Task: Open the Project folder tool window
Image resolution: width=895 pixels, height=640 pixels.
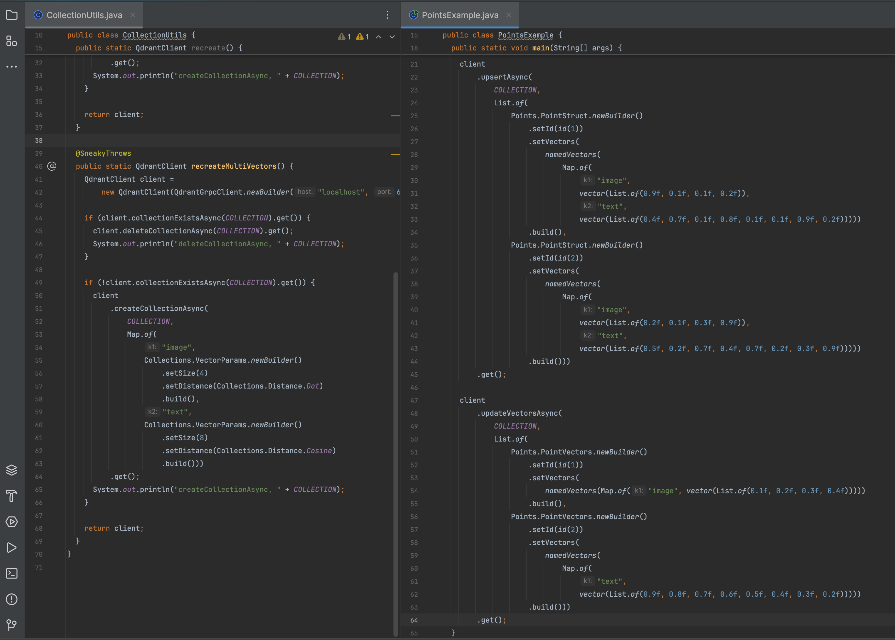Action: (12, 15)
